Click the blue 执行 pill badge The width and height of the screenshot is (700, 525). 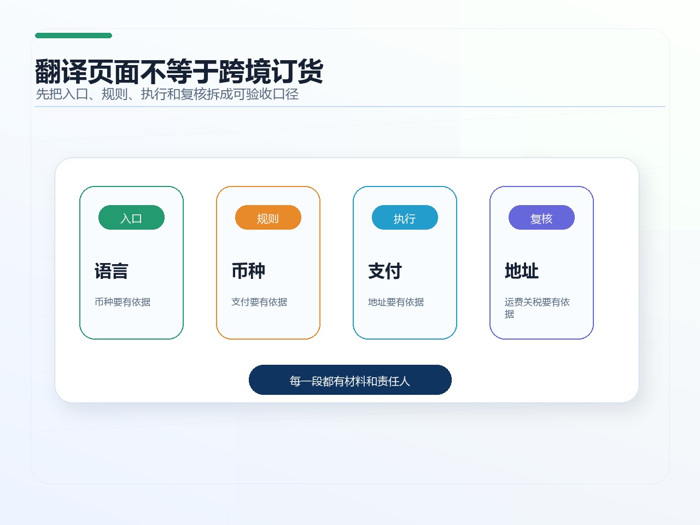coord(405,218)
